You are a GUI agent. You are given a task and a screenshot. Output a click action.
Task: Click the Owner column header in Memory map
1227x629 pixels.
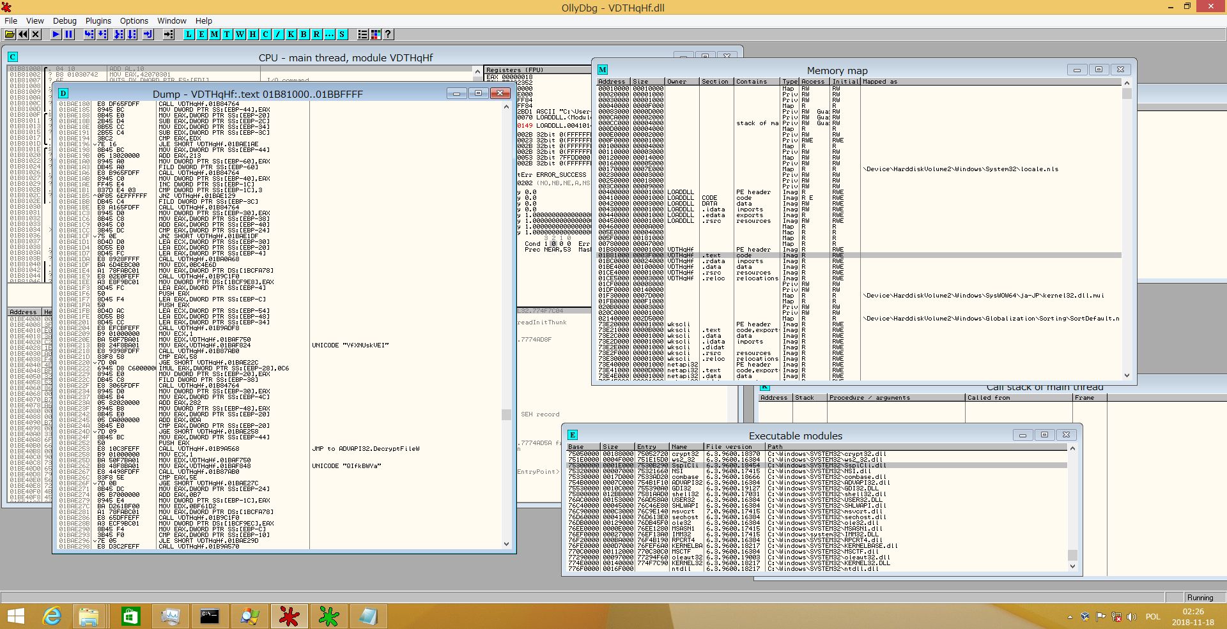[681, 82]
